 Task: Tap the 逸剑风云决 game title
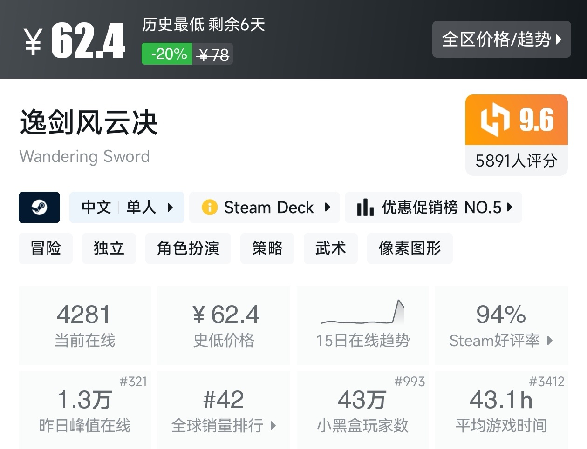[89, 123]
